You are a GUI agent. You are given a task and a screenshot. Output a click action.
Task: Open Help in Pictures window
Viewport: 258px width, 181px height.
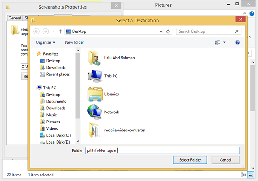[x=252, y=13]
